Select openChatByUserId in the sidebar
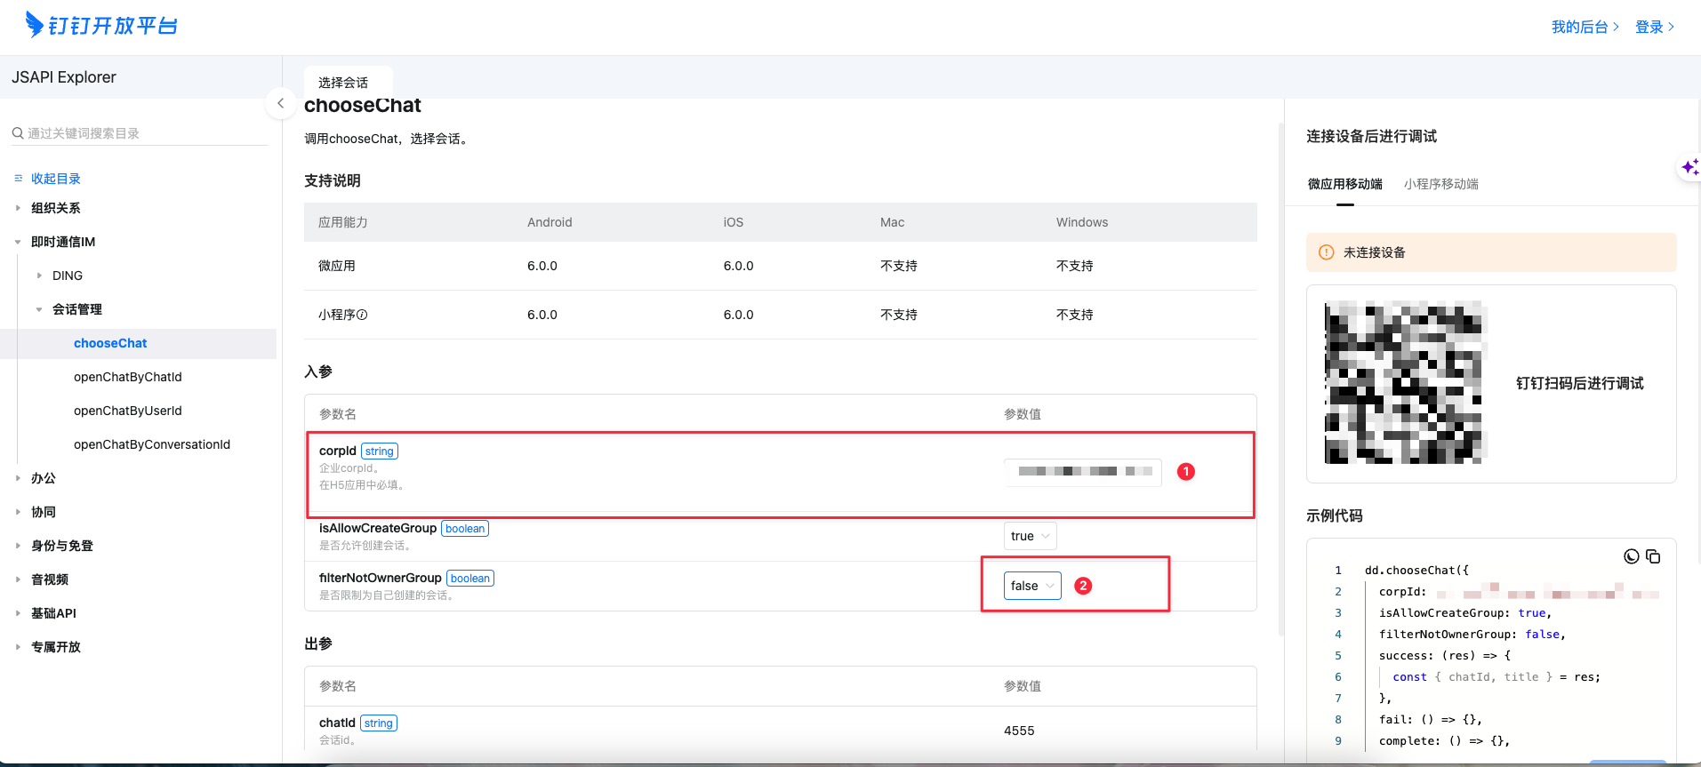Screen dimensions: 1701x767 click(127, 411)
